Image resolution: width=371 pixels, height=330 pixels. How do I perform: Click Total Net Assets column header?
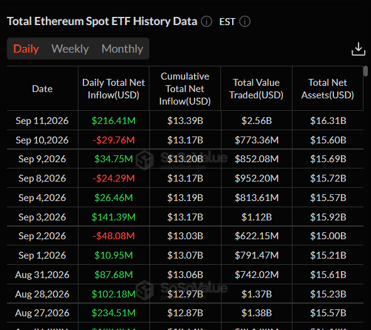(x=328, y=89)
